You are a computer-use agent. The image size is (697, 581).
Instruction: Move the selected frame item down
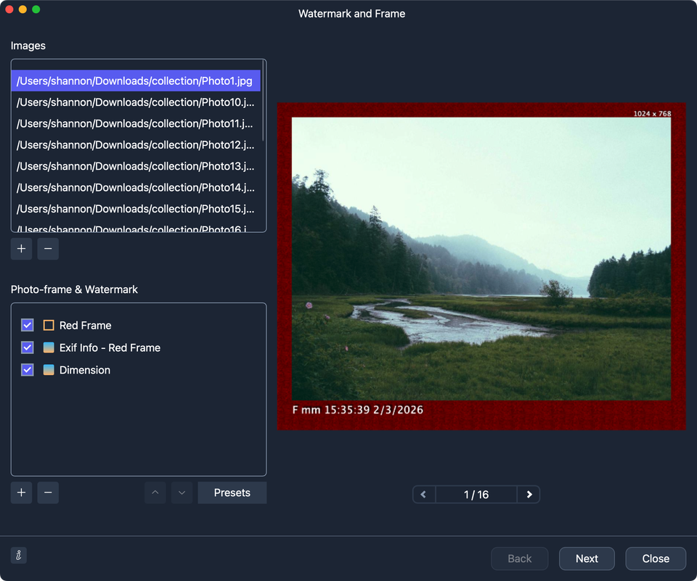point(182,493)
